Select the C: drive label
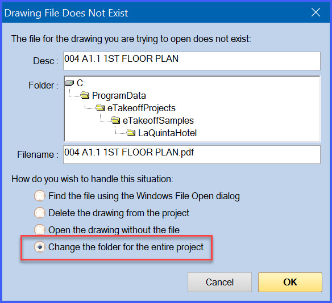 81,83
